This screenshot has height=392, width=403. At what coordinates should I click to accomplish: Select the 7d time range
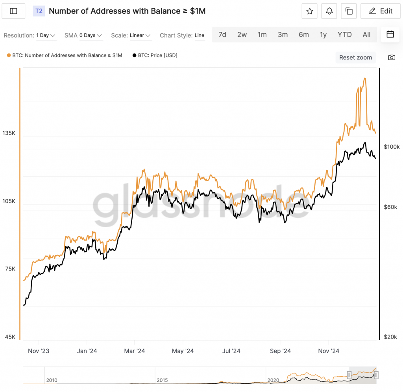tap(222, 35)
